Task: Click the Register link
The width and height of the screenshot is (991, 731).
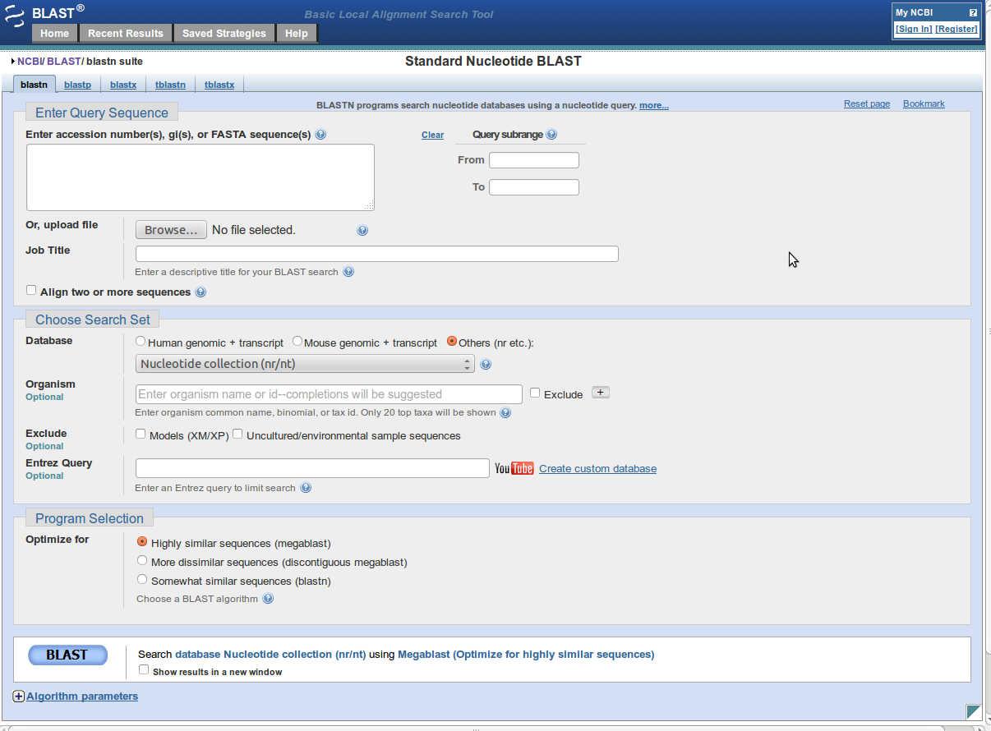Action: pyautogui.click(x=956, y=29)
